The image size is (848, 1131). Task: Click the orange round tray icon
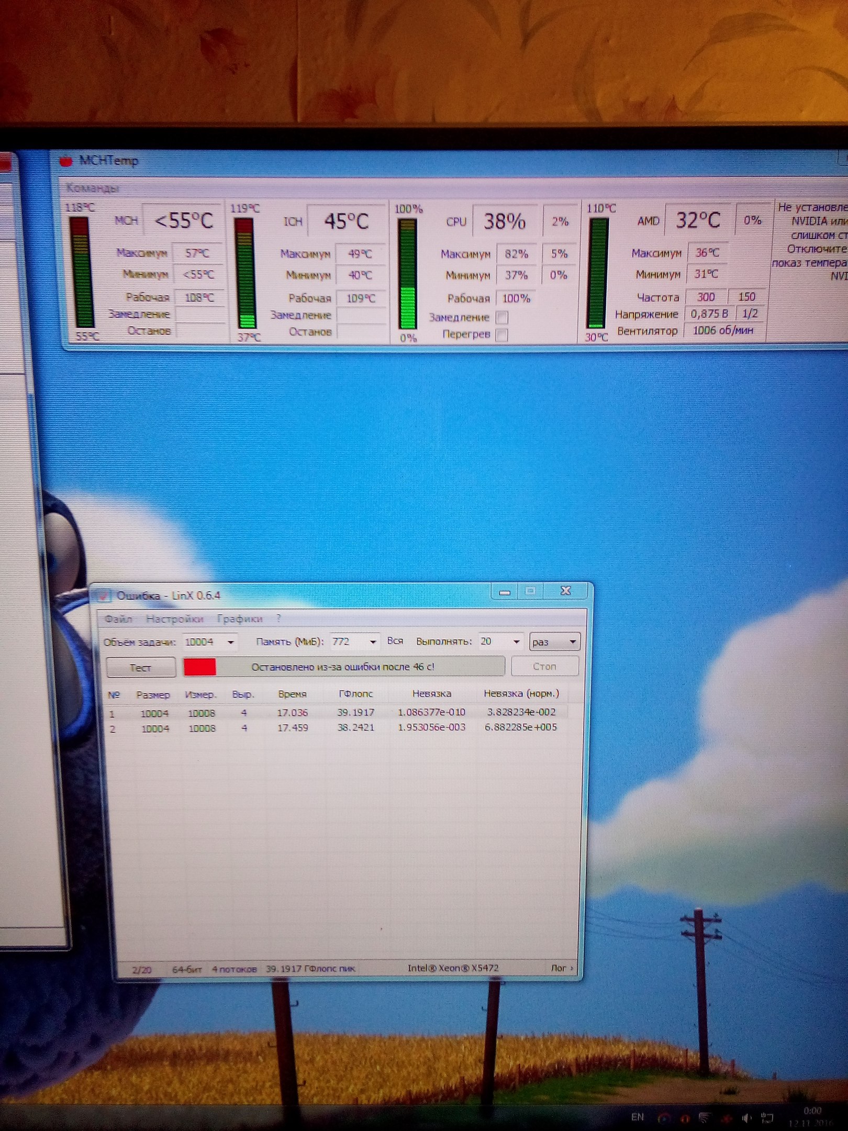coord(685,1118)
